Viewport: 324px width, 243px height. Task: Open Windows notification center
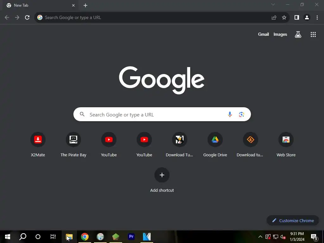point(314,237)
